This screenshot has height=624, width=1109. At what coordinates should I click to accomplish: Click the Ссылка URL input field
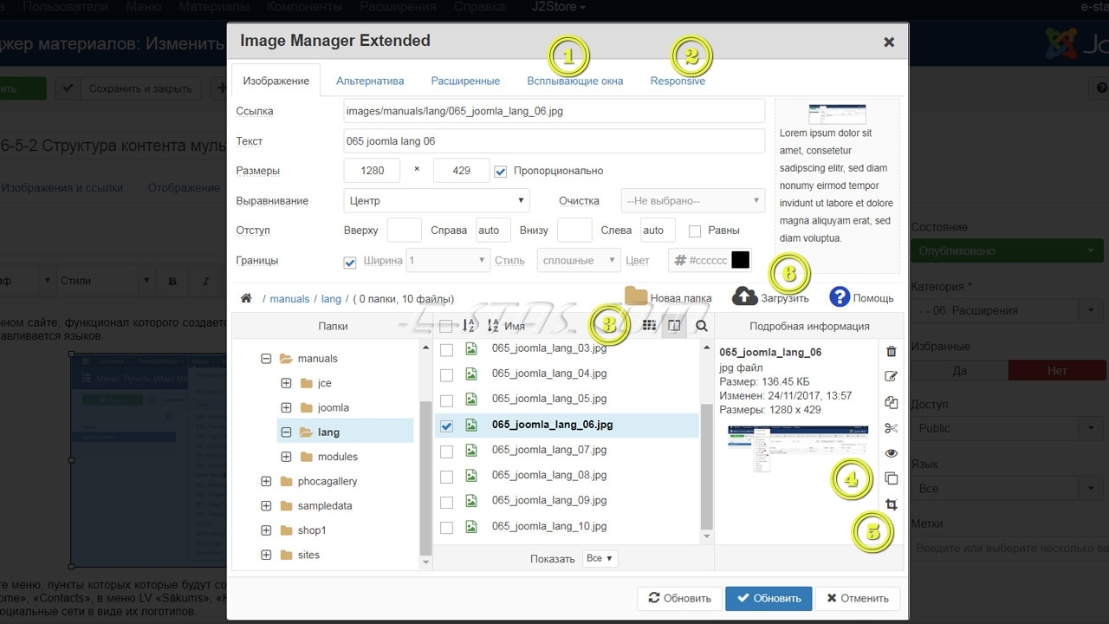[554, 111]
